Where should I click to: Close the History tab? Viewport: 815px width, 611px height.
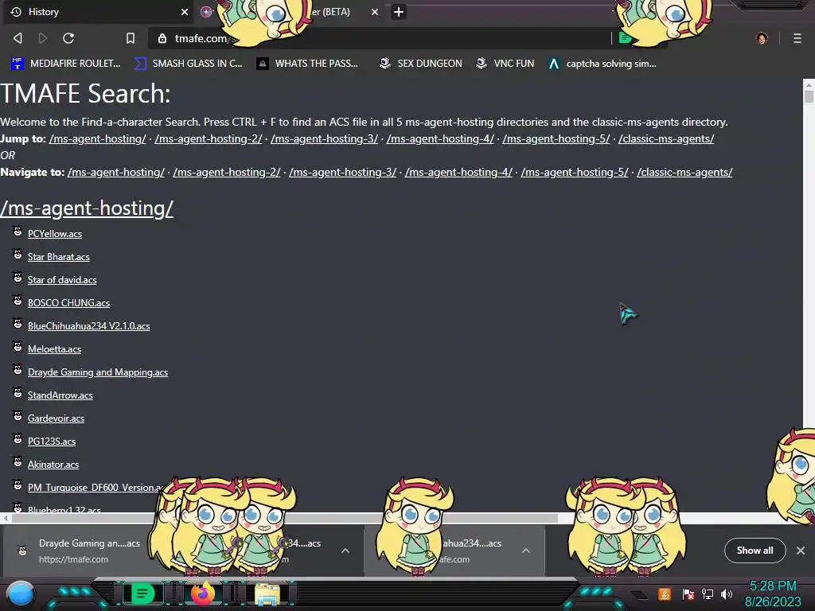184,12
